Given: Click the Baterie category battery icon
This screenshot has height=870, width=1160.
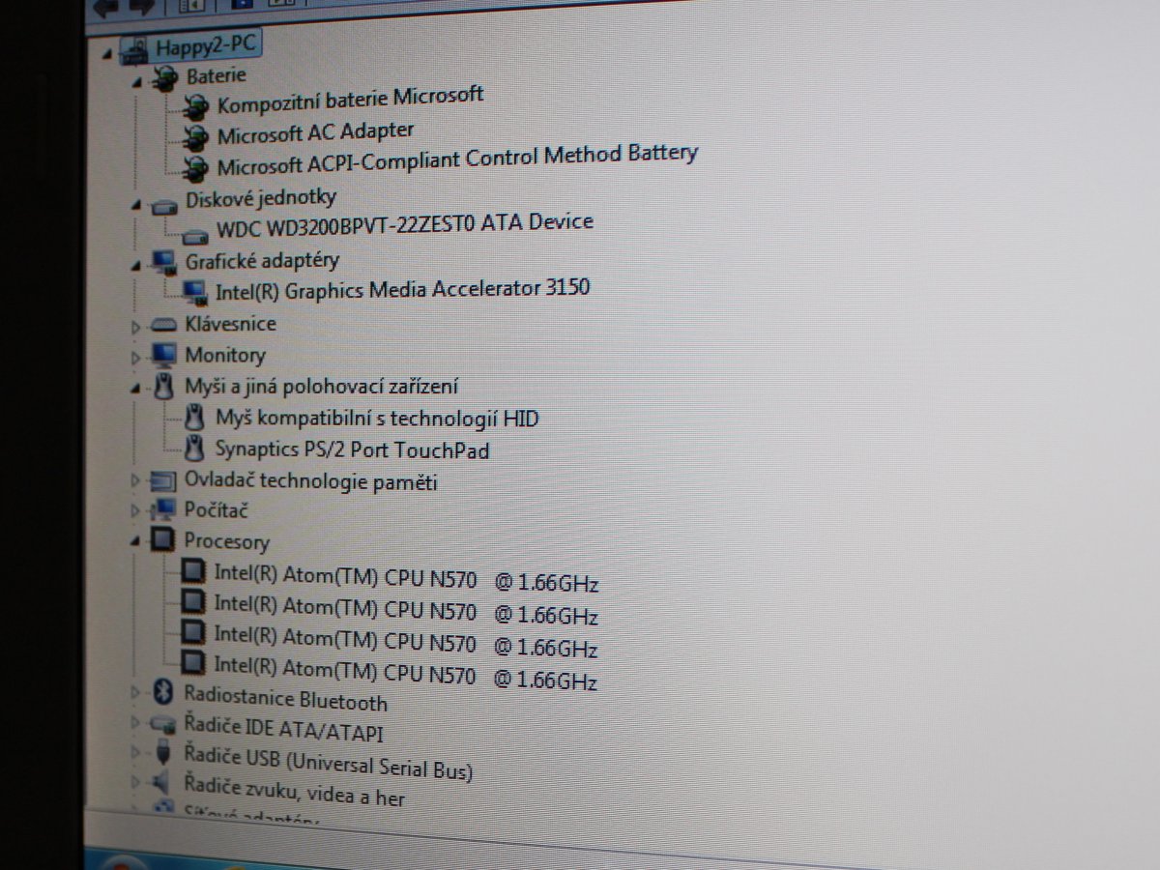Looking at the screenshot, I should [x=166, y=79].
